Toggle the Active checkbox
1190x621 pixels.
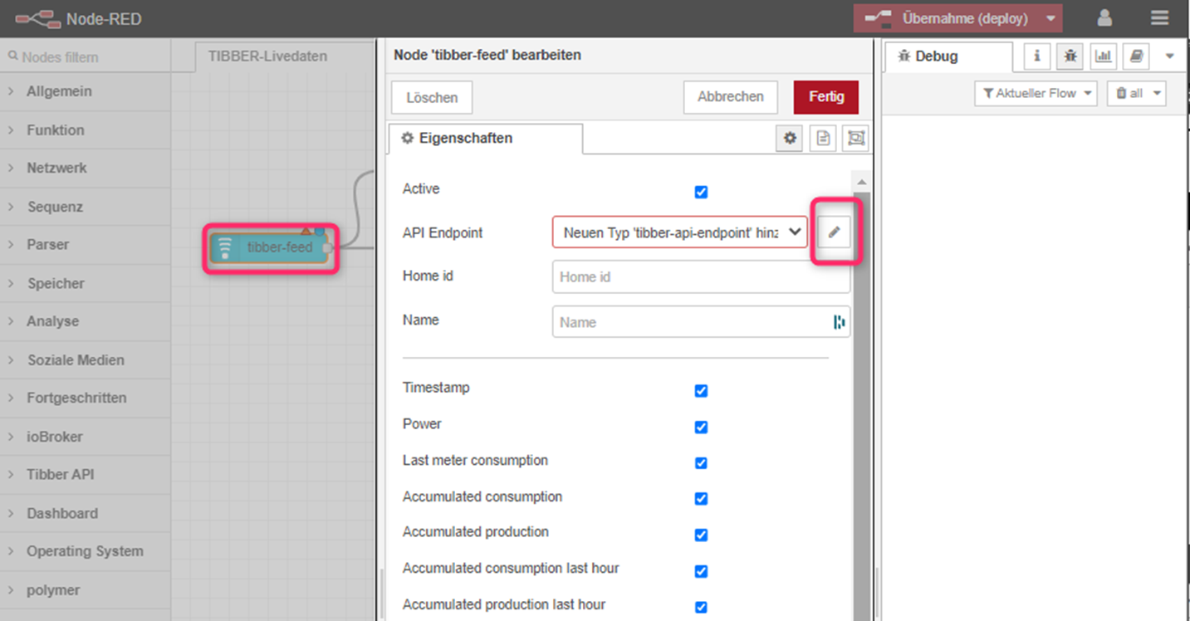coord(701,192)
